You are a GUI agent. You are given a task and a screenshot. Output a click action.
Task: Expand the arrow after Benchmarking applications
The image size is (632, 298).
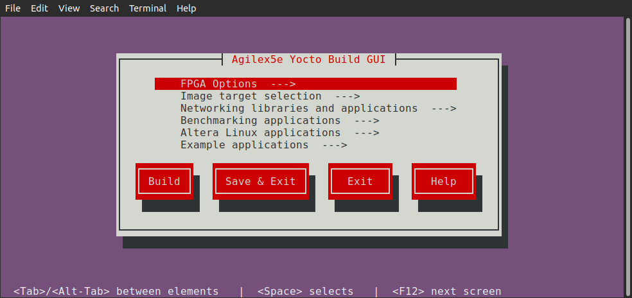pyautogui.click(x=367, y=121)
